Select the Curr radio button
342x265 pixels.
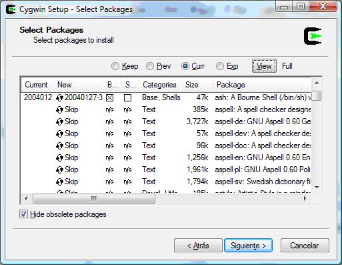coord(185,66)
